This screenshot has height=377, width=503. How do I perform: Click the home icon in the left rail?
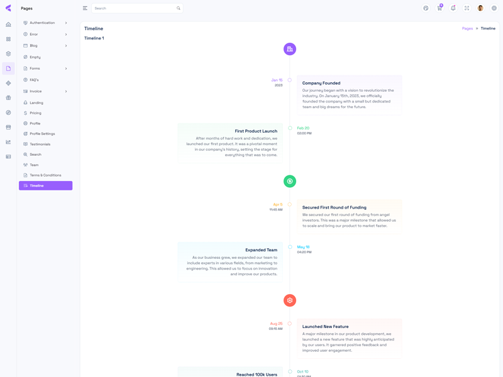click(x=8, y=25)
